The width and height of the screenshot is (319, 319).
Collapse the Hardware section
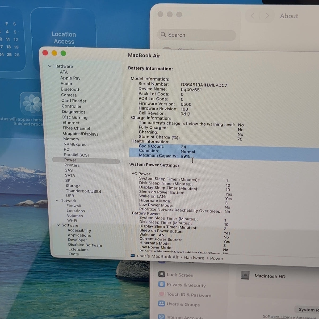pyautogui.click(x=50, y=66)
